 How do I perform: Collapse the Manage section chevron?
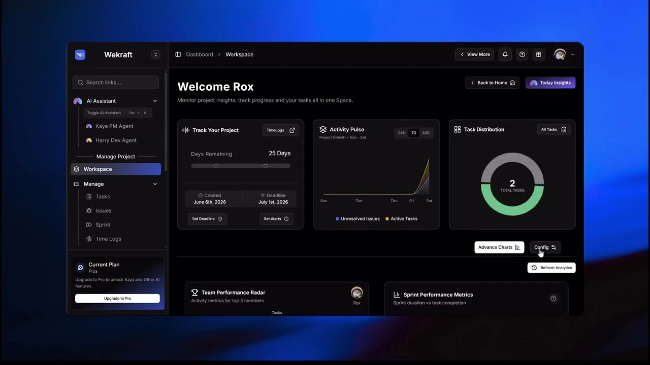click(155, 184)
